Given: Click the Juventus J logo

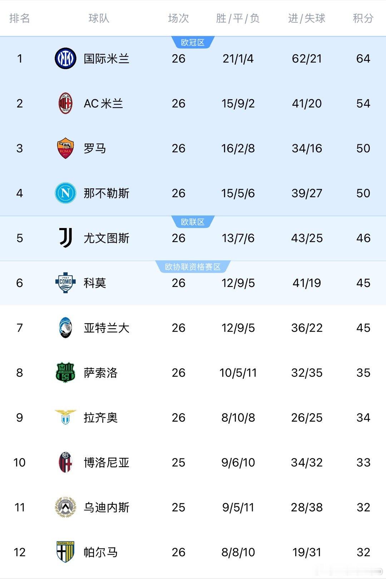Looking at the screenshot, I should pyautogui.click(x=66, y=238).
